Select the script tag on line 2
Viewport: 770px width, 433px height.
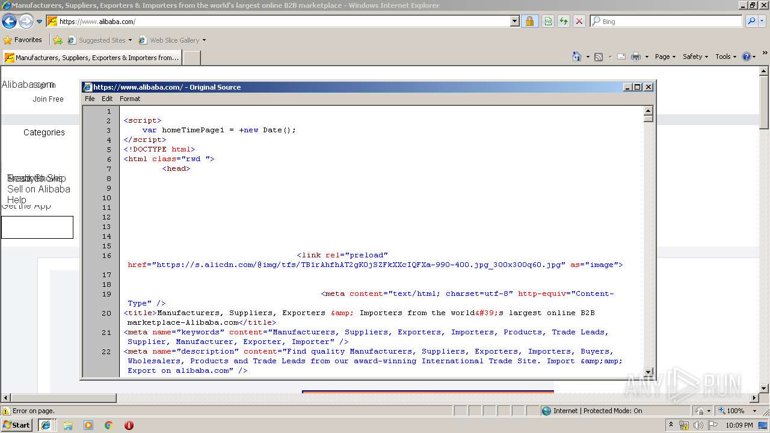(x=143, y=121)
